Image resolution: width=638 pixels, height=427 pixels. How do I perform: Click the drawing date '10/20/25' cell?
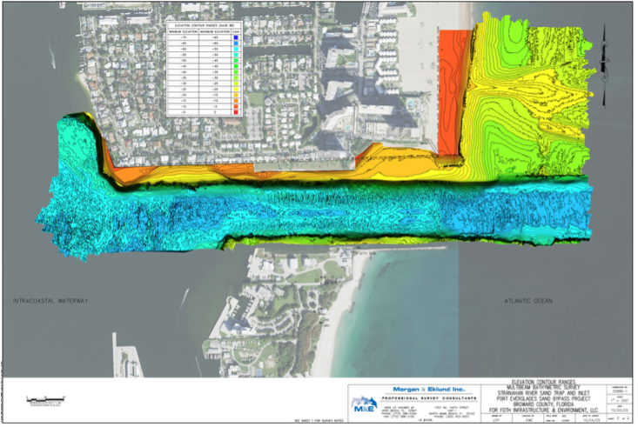tap(619, 410)
